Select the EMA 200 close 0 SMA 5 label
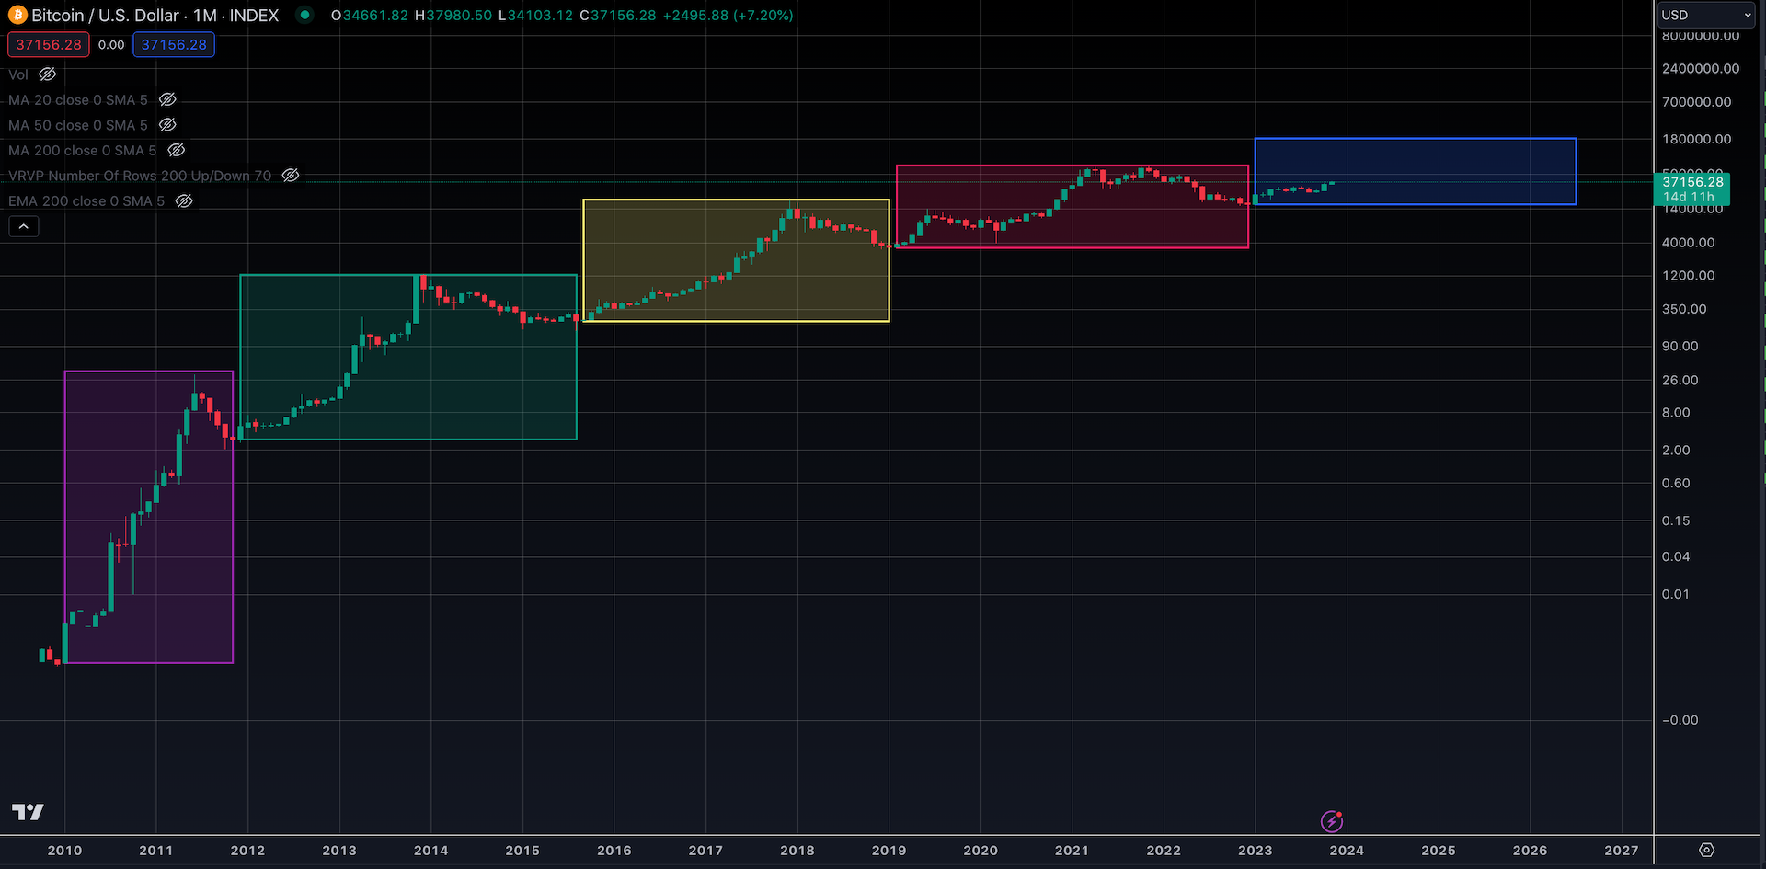This screenshot has width=1766, height=869. (86, 200)
